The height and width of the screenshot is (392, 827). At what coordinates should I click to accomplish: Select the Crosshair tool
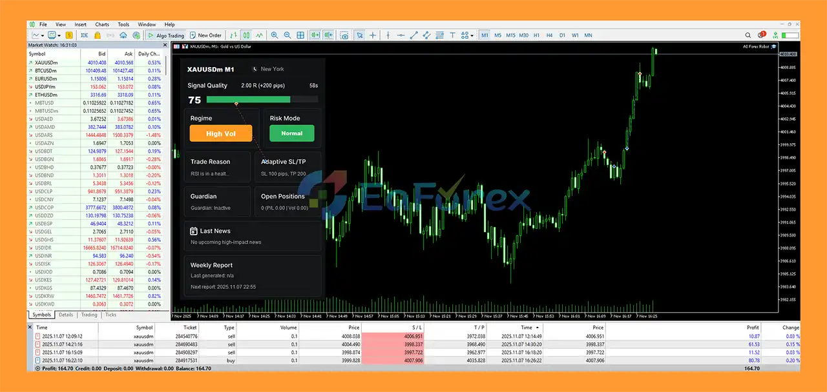coord(373,35)
